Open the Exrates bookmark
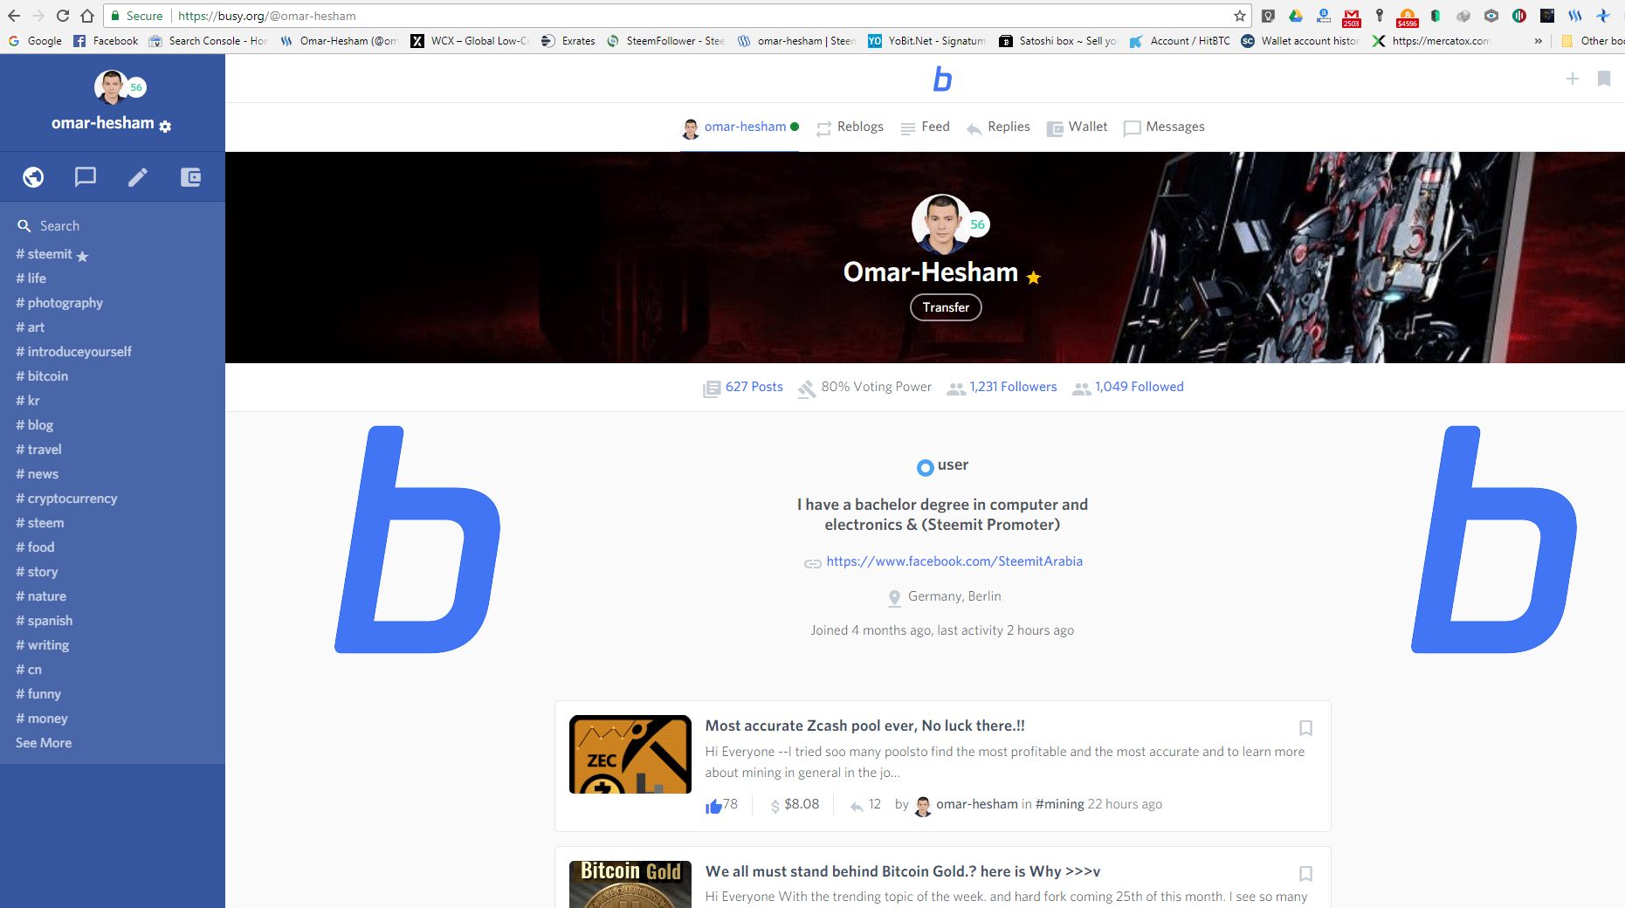This screenshot has width=1625, height=908. click(x=568, y=41)
